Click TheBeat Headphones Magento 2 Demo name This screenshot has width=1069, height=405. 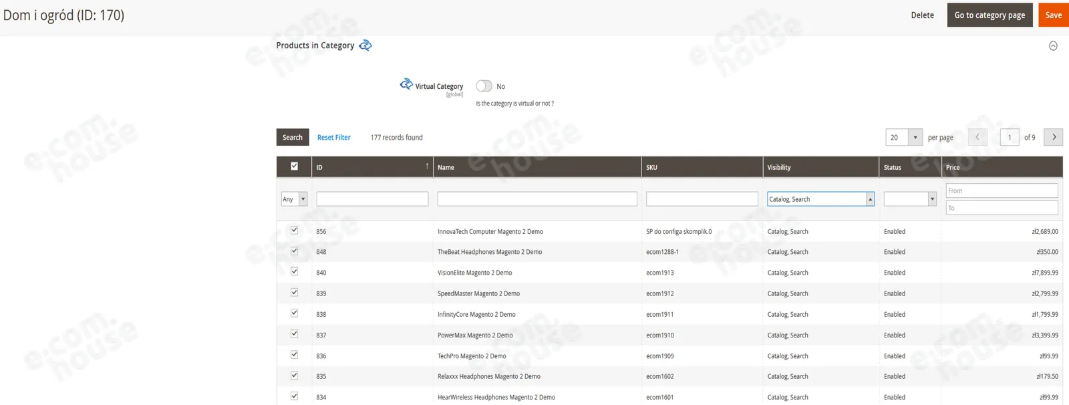pyautogui.click(x=490, y=252)
